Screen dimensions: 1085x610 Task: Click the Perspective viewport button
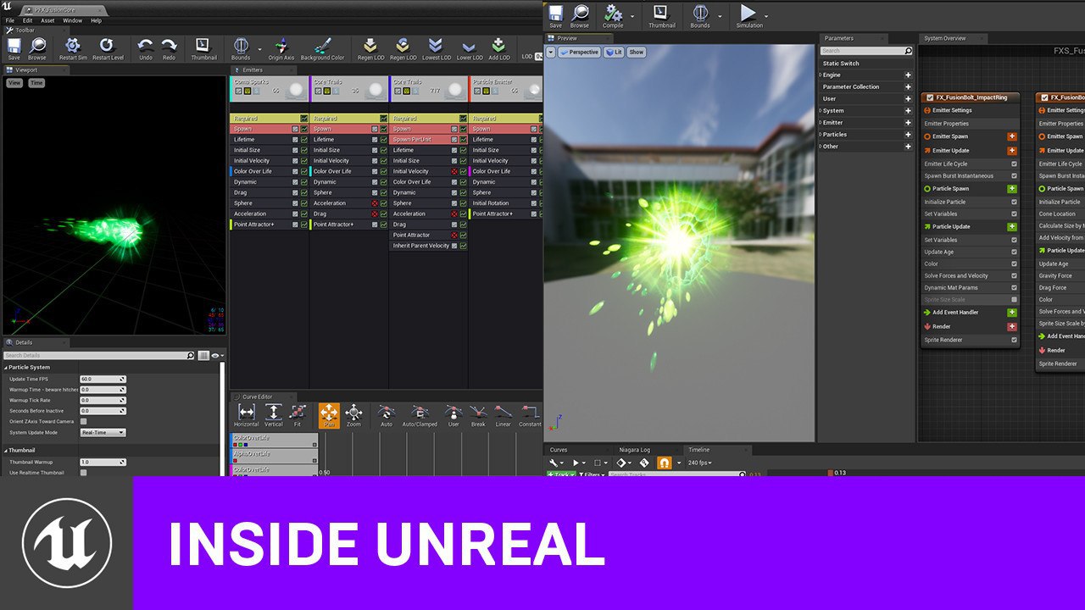[579, 52]
